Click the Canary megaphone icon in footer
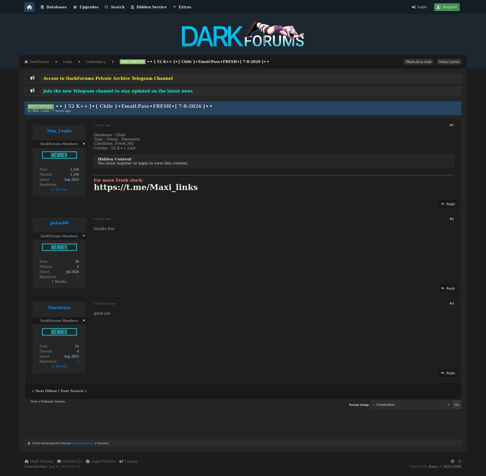The image size is (486, 476). pyautogui.click(x=121, y=462)
